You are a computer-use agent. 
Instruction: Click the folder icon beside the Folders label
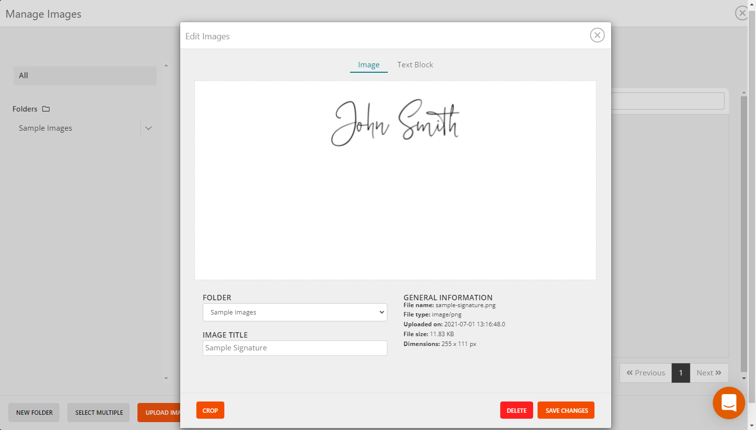coord(46,109)
